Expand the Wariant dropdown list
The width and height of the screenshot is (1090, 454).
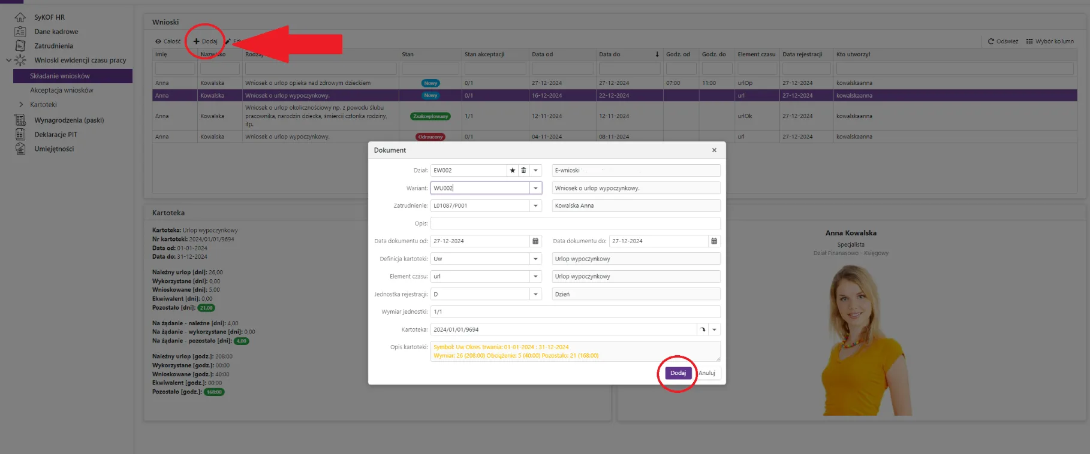[x=535, y=188]
